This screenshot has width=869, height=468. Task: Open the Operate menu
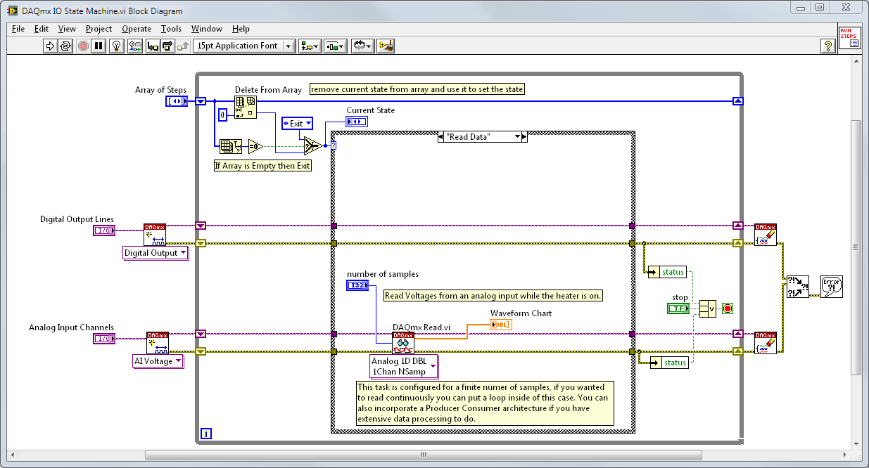136,29
